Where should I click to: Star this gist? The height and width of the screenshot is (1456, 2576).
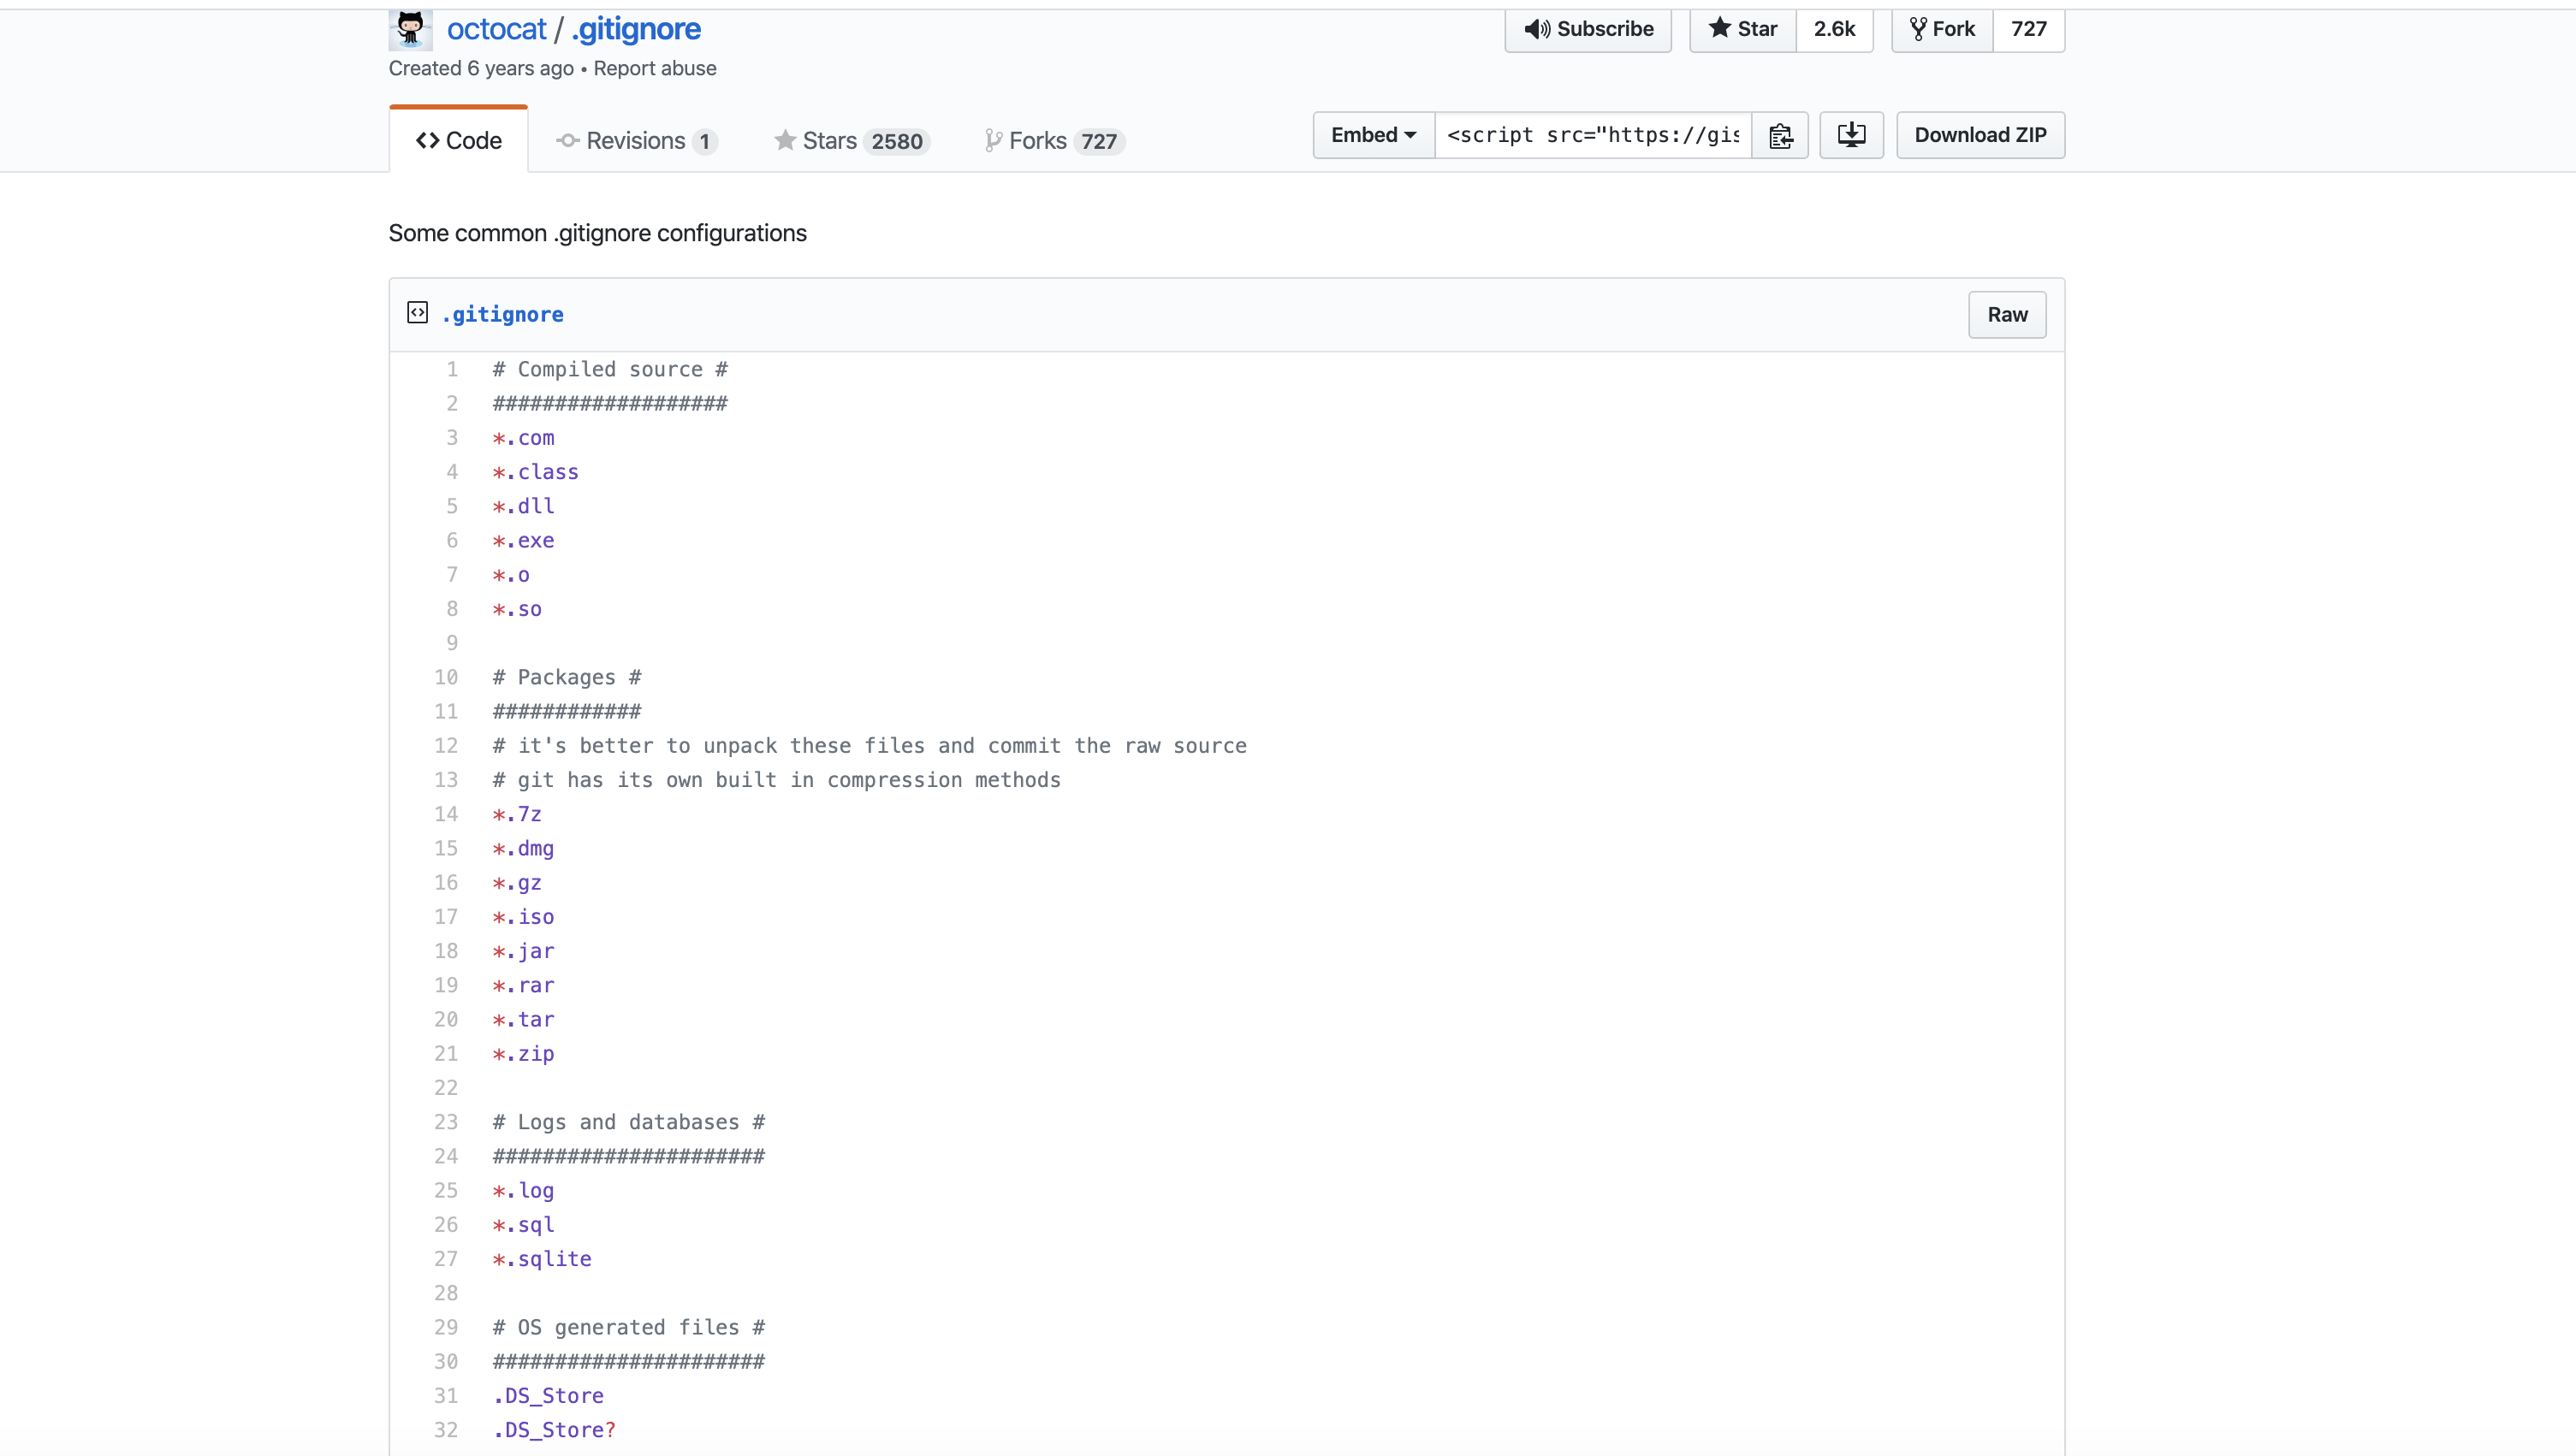(x=1742, y=29)
